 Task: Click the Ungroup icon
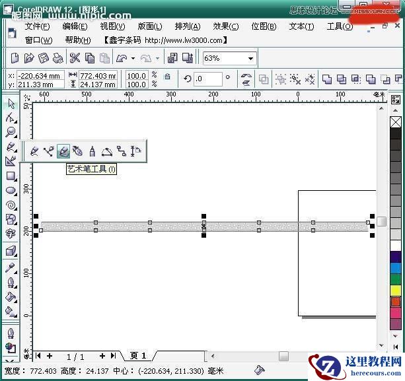coord(295,79)
